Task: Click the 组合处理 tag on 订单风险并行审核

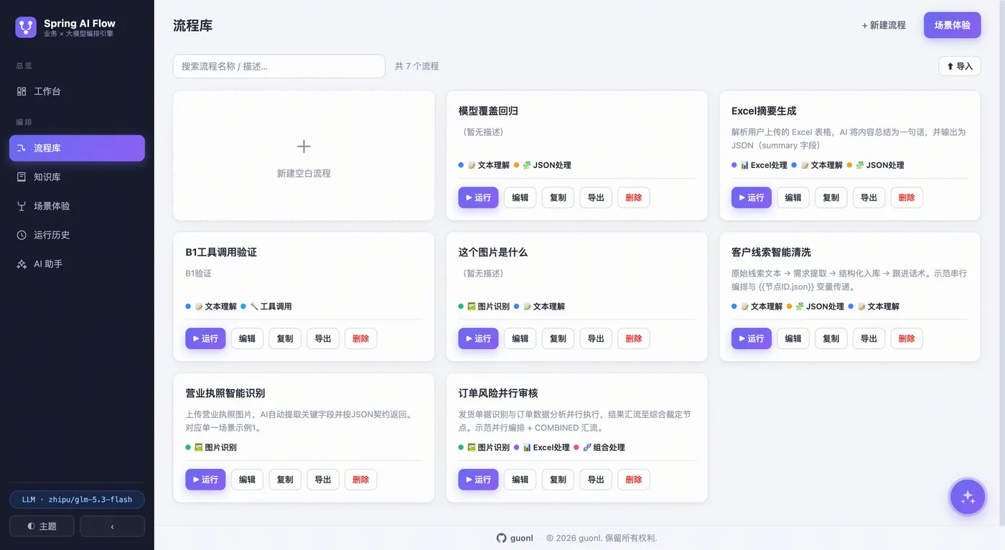Action: (604, 447)
